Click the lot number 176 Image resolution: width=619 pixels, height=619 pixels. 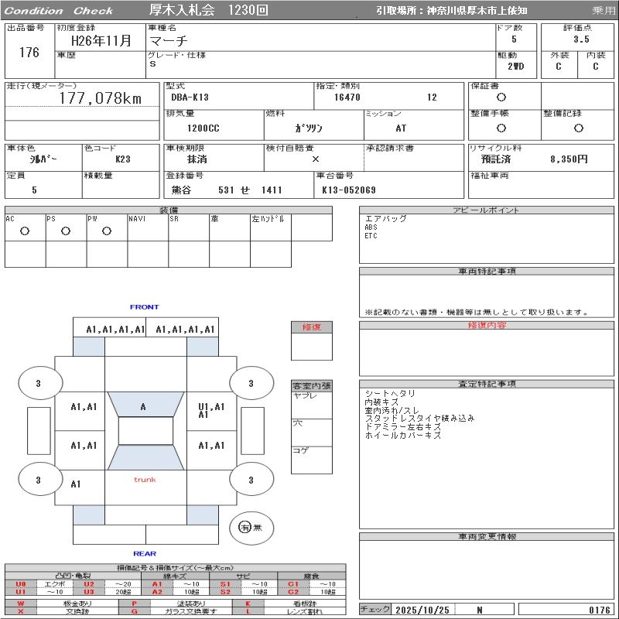(29, 53)
